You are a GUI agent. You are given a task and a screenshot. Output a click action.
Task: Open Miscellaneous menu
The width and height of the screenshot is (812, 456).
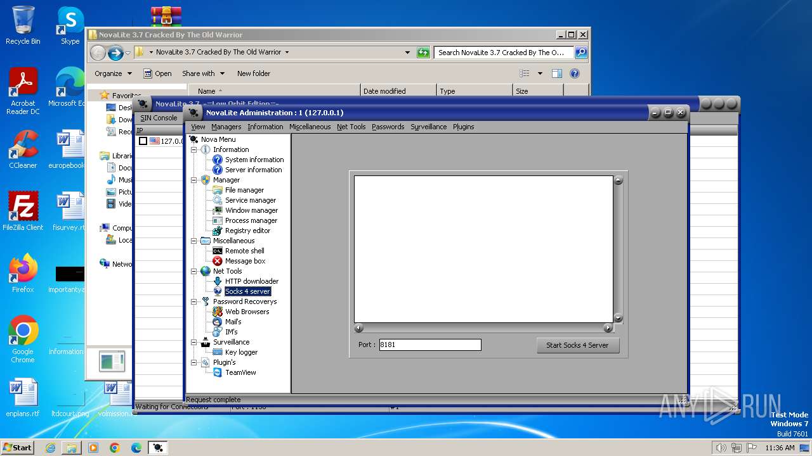[310, 127]
